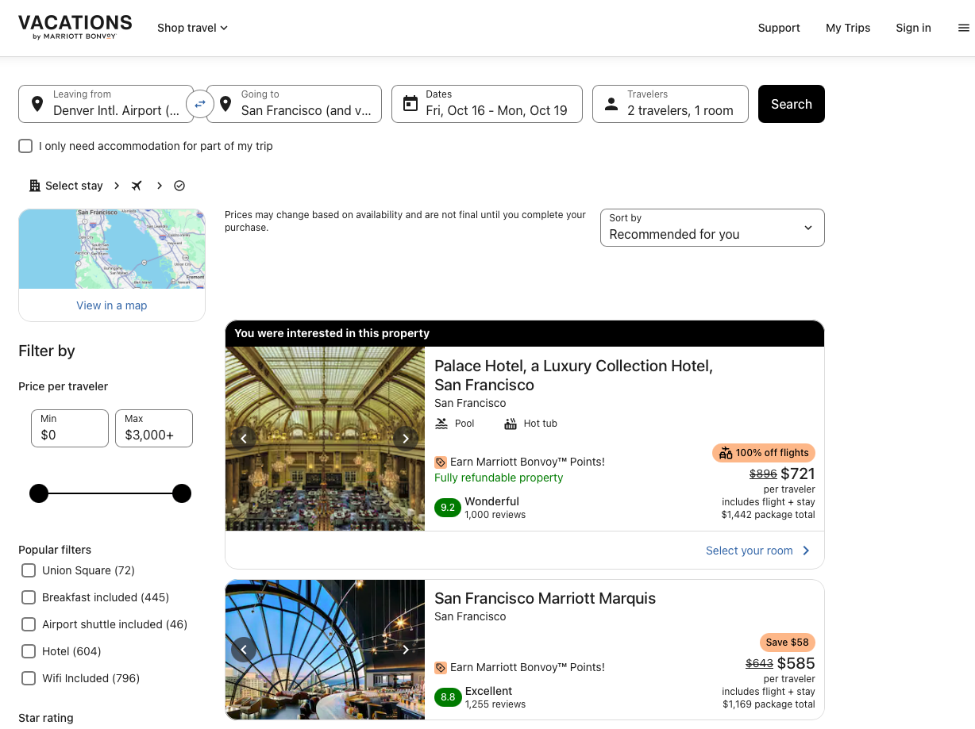Click the calendar icon in Dates field
Screen dimensions: 975x729
tap(410, 104)
